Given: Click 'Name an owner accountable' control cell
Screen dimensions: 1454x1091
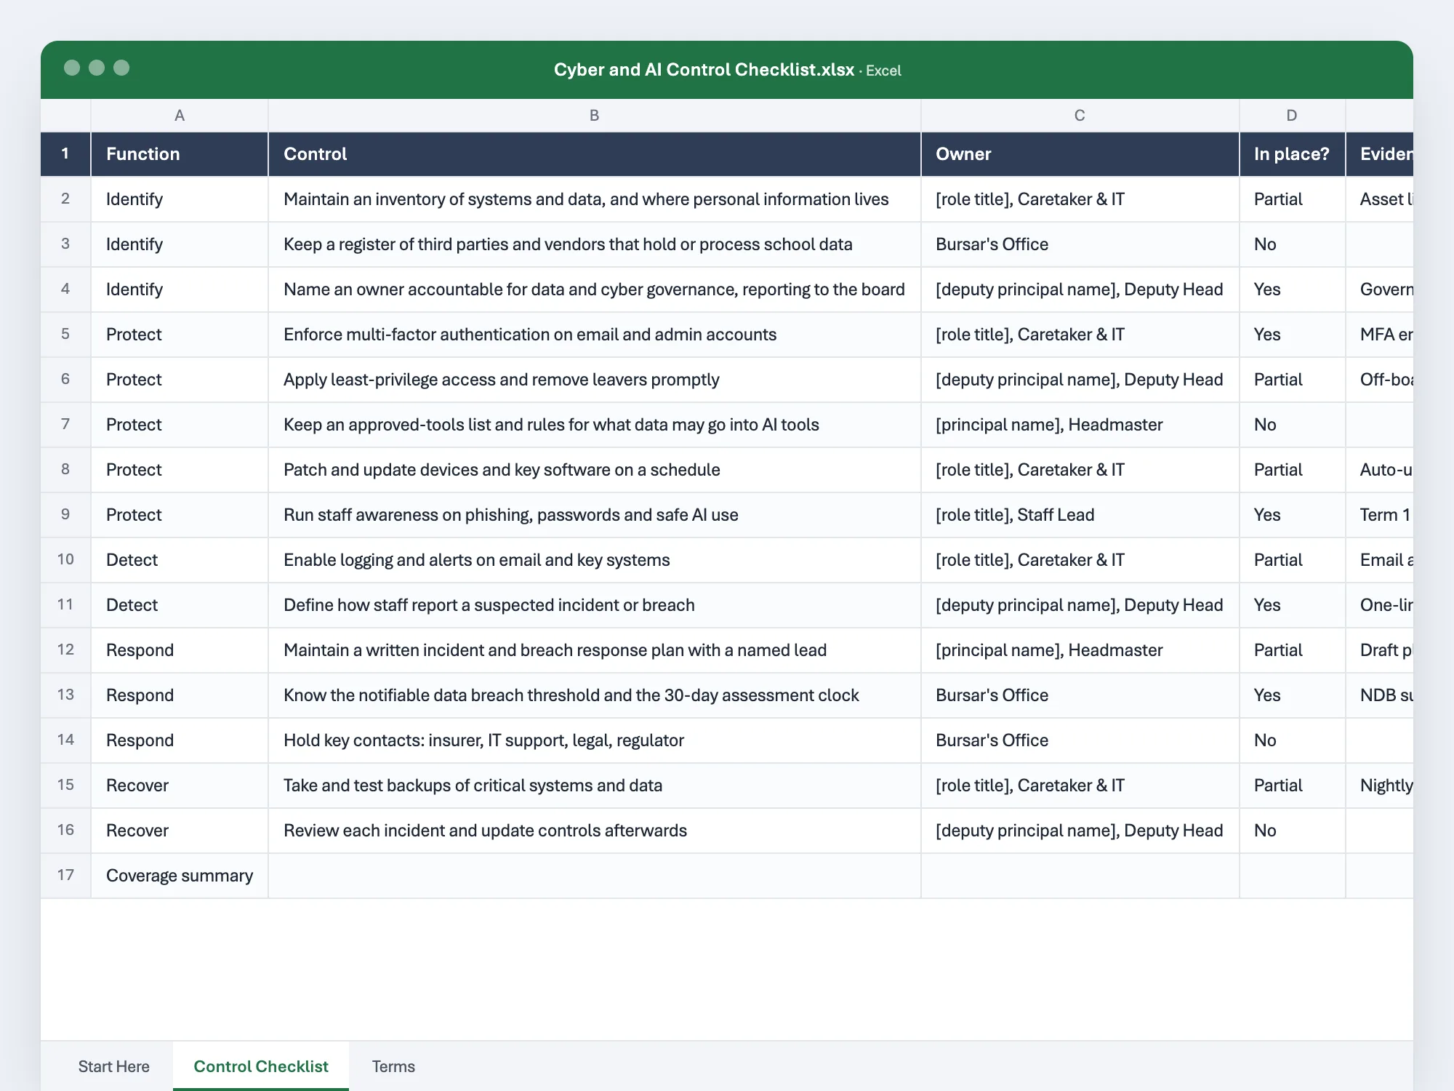Looking at the screenshot, I should click(594, 289).
